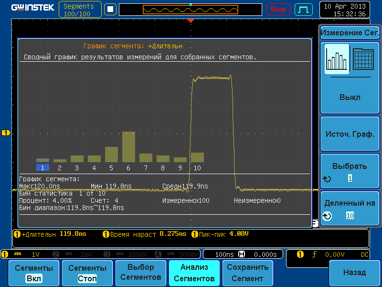Click the green pulse trigger icon
382x287 pixels.
click(x=303, y=9)
